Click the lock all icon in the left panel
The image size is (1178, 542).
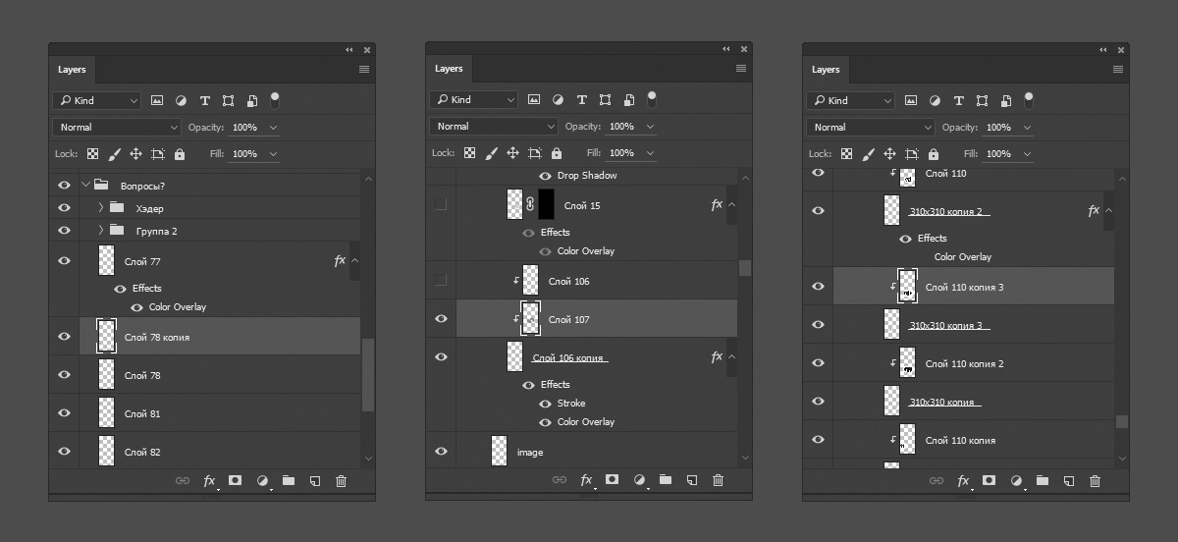180,155
